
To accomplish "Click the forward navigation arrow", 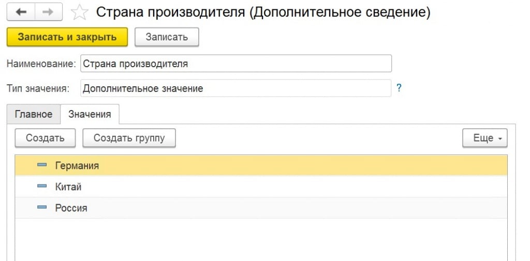I will (x=49, y=12).
